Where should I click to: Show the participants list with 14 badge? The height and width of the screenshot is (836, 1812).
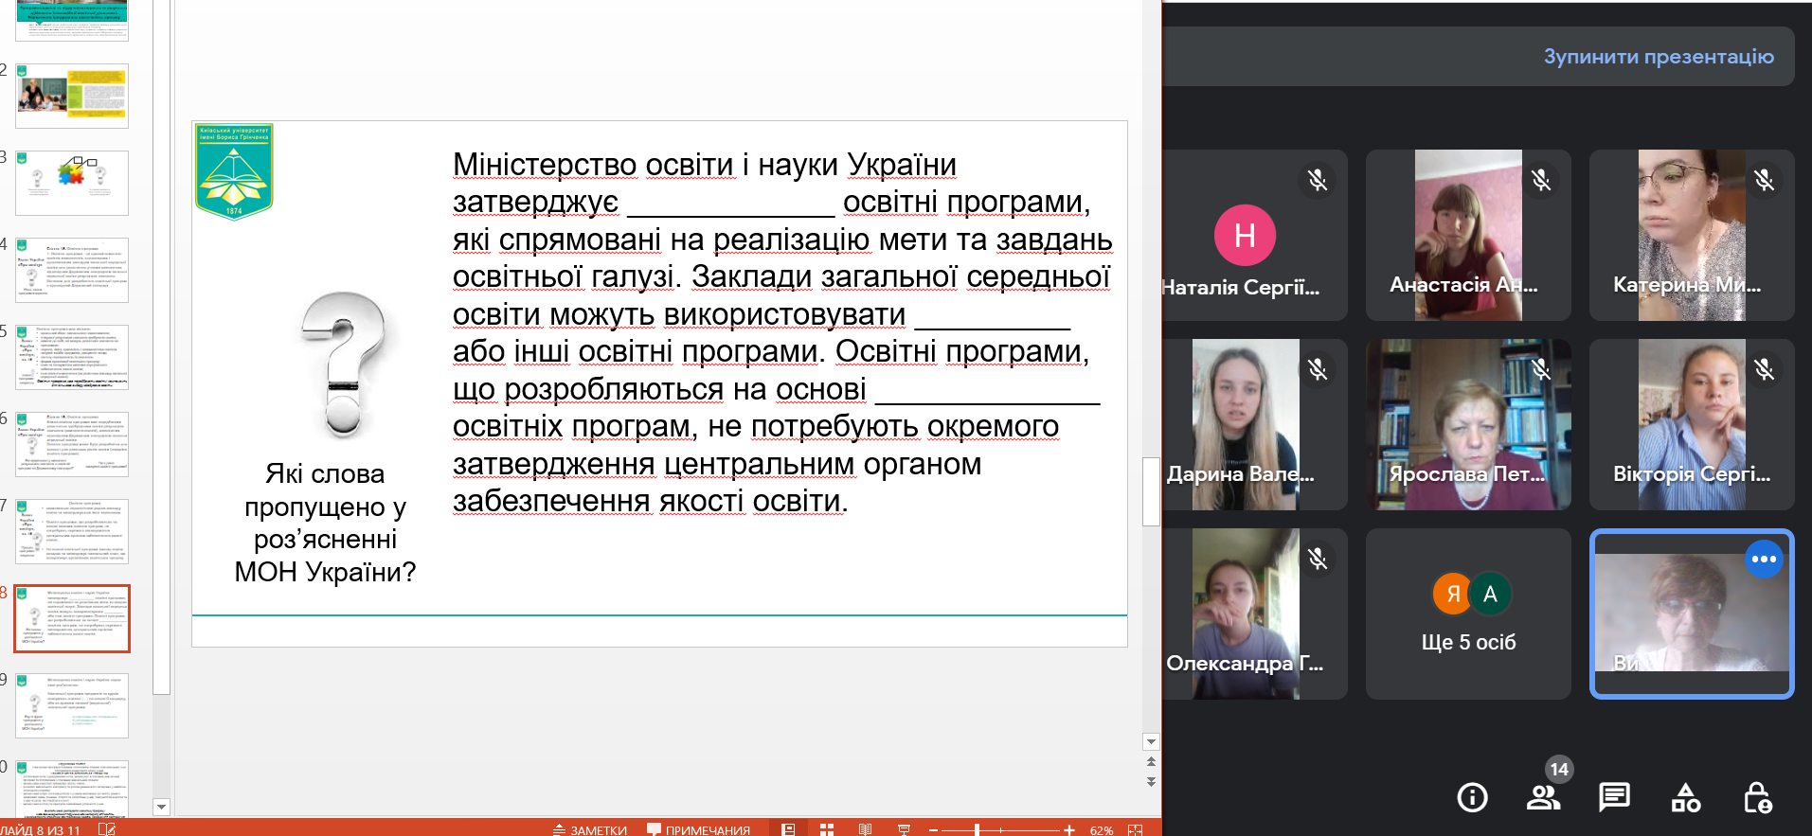pos(1543,797)
